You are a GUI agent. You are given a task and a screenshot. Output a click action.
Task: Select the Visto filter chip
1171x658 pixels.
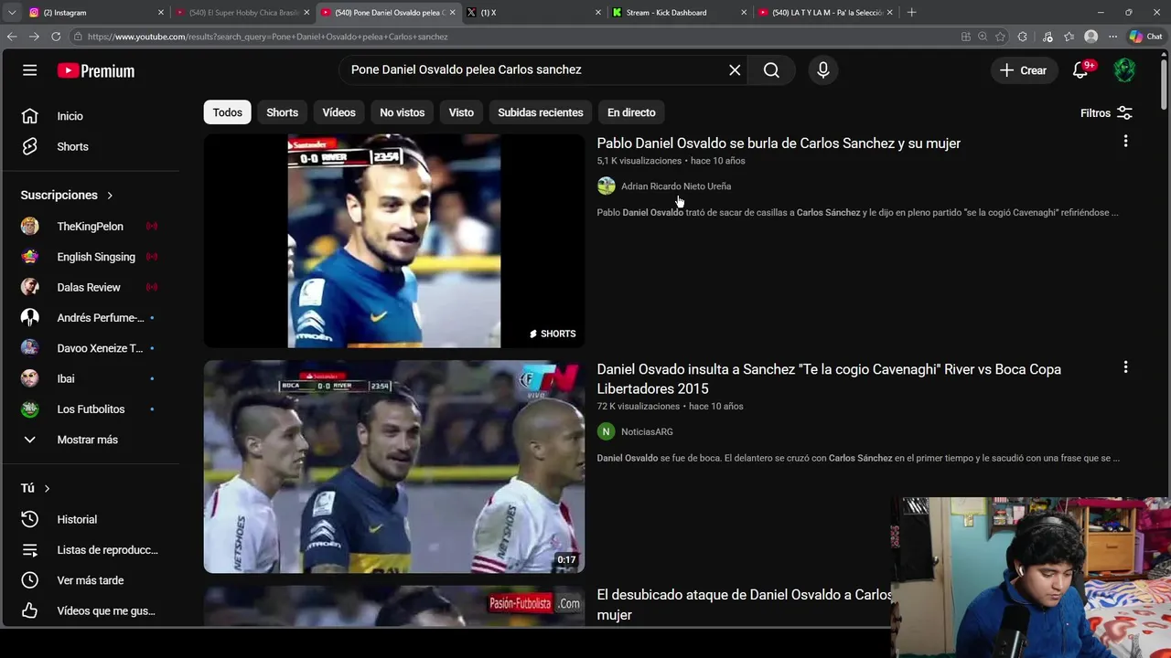pos(461,112)
